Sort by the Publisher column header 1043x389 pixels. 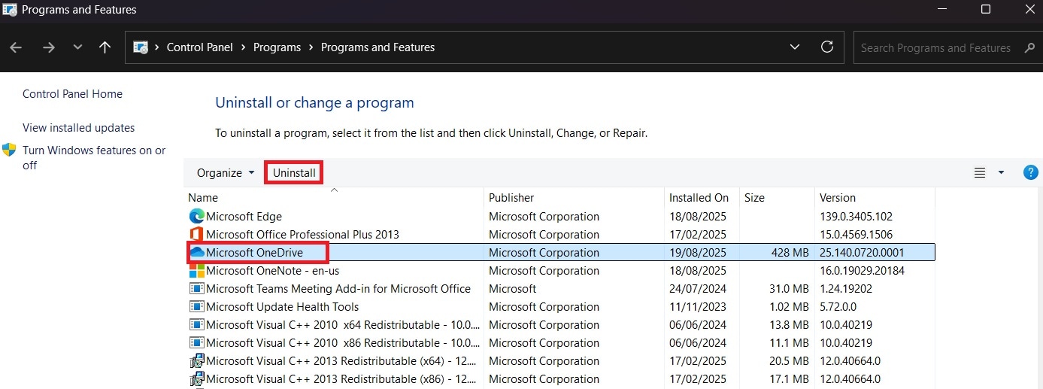[511, 198]
